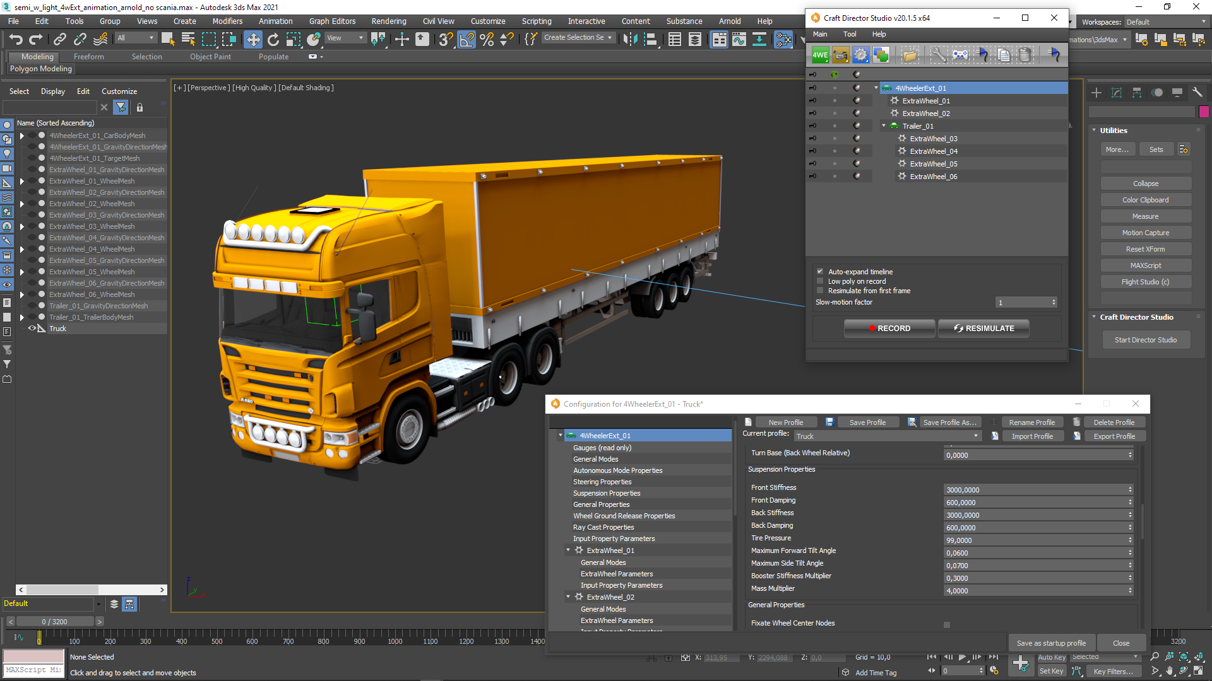
Task: Toggle the Angle Snap tool
Action: 466,40
